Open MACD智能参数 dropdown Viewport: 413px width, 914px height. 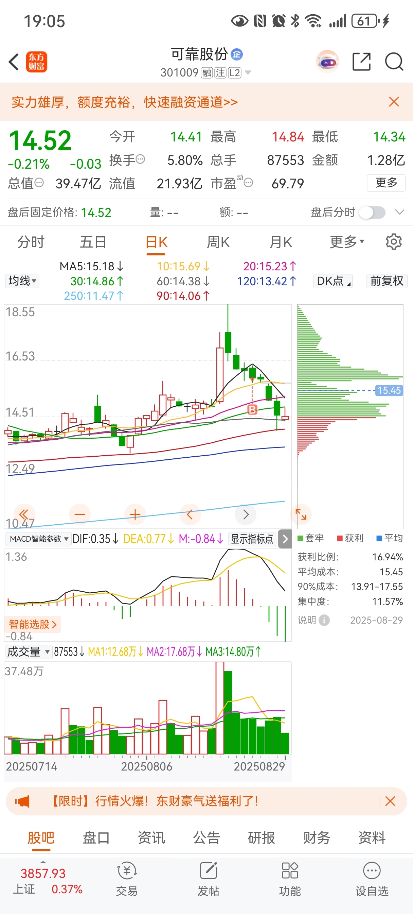click(x=38, y=539)
